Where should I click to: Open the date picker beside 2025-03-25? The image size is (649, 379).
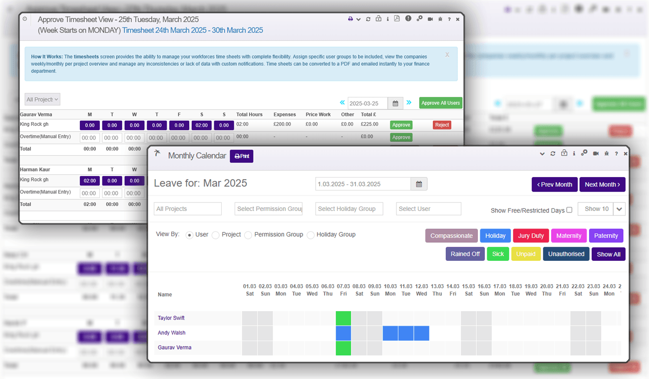click(x=396, y=103)
